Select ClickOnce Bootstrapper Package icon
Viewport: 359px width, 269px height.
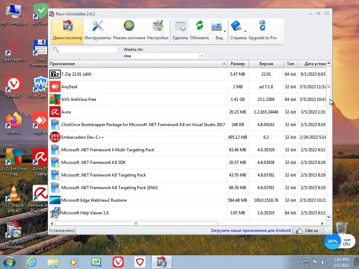tap(55, 125)
